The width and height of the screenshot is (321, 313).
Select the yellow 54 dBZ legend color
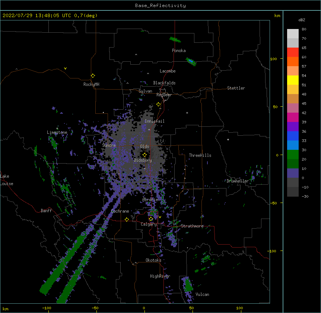(x=293, y=80)
